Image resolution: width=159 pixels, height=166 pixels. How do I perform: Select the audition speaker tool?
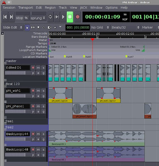click(x=55, y=27)
